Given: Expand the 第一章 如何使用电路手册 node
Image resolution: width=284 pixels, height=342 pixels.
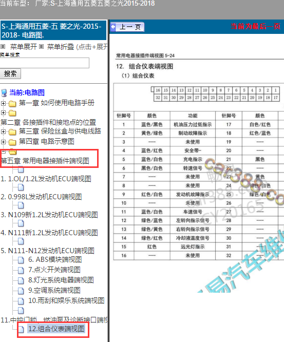Looking at the screenshot, I should tap(3, 103).
